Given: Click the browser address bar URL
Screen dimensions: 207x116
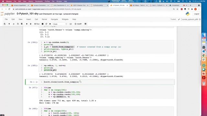Looking at the screenshot, I should click(x=48, y=9).
